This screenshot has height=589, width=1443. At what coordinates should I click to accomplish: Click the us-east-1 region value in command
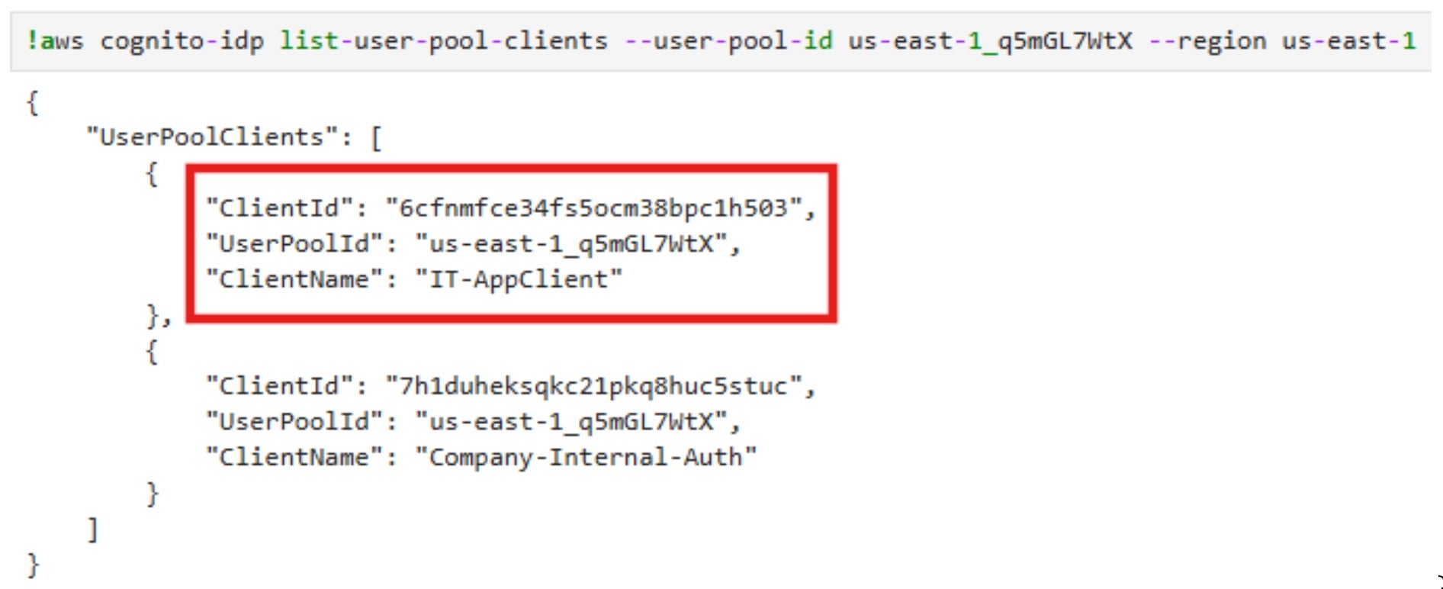click(1348, 40)
